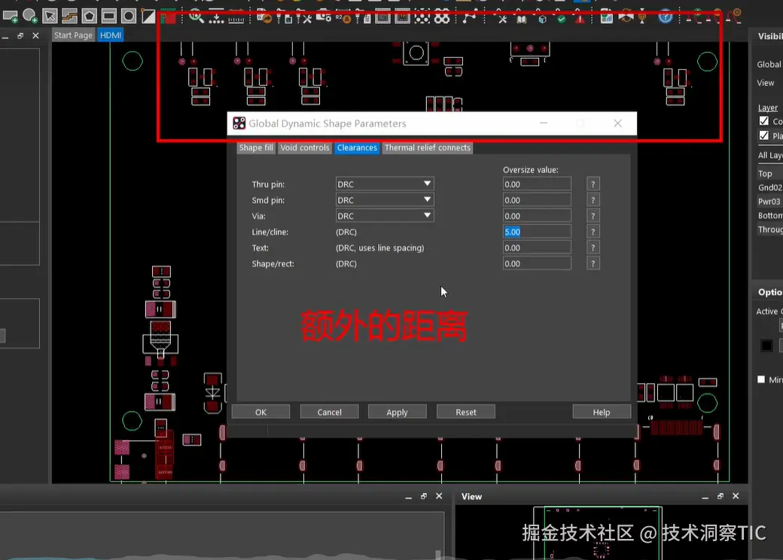Image resolution: width=783 pixels, height=560 pixels.
Task: Click the Global Dynamic Shape Parameters dialog icon
Action: (239, 123)
